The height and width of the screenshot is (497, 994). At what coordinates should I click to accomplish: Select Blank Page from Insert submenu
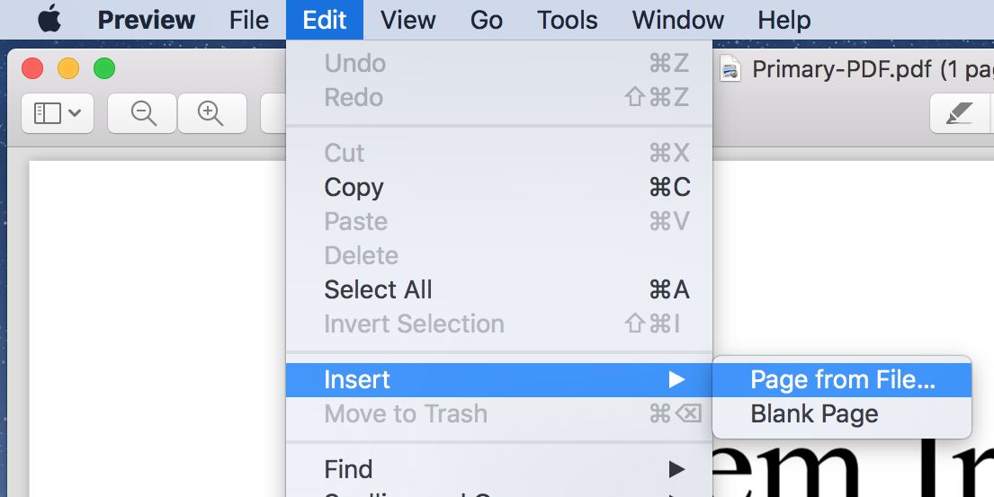814,414
